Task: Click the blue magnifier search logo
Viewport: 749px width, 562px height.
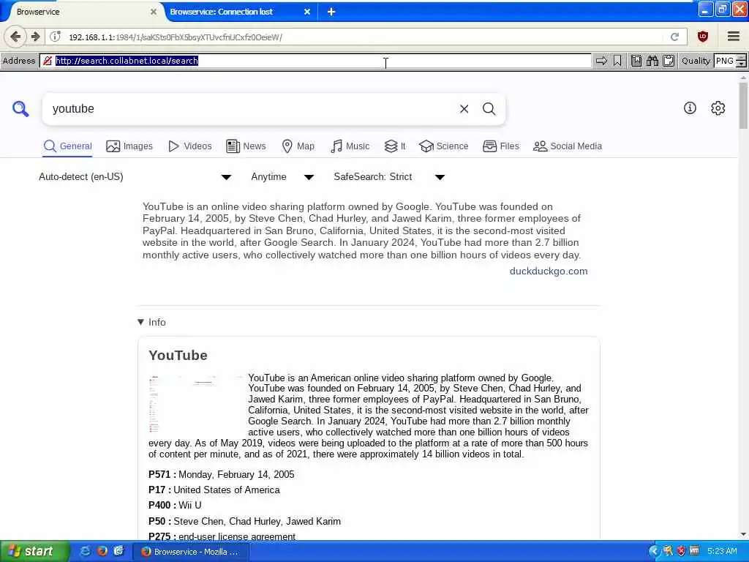Action: 20,109
